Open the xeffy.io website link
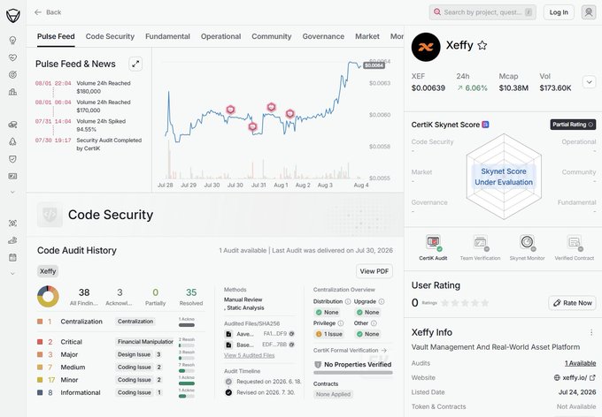 [575, 377]
